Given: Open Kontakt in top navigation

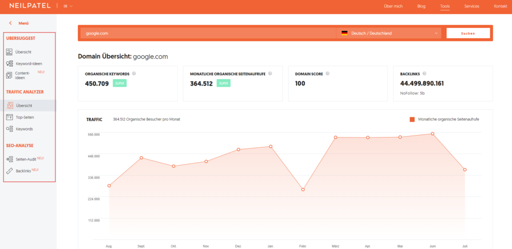Looking at the screenshot, I should coord(500,6).
